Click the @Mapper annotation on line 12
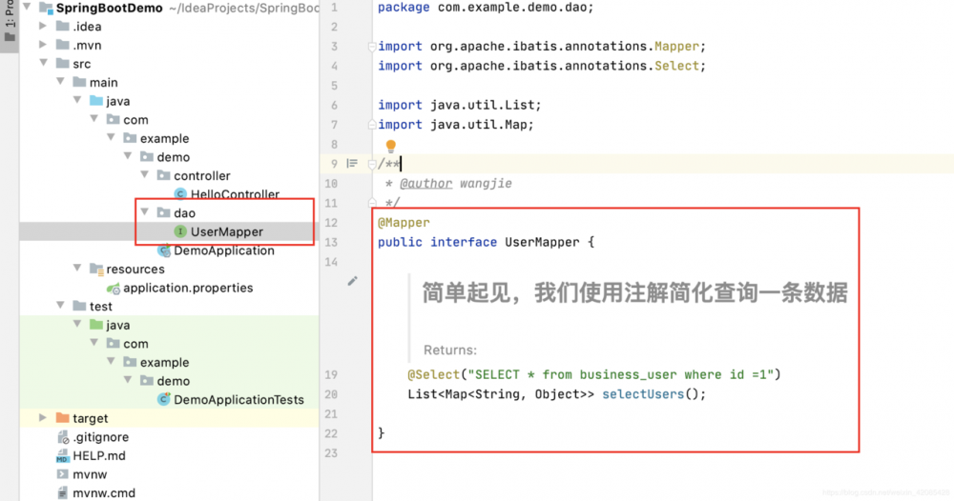 coord(404,222)
